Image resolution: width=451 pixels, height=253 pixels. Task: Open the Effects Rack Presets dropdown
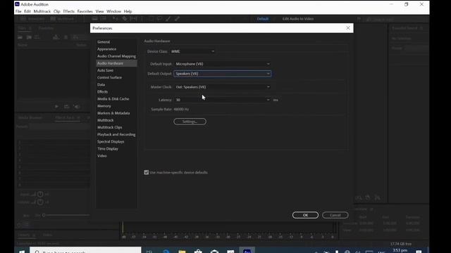click(59, 126)
